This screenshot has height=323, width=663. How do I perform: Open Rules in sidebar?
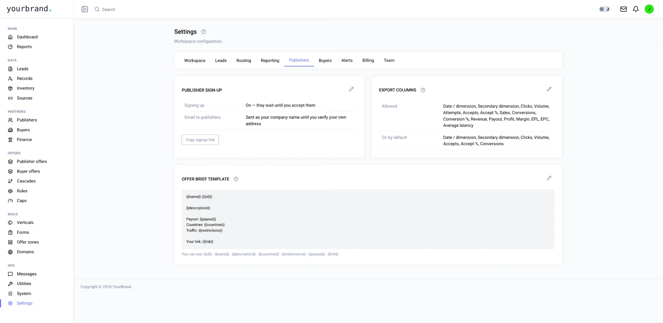[22, 191]
